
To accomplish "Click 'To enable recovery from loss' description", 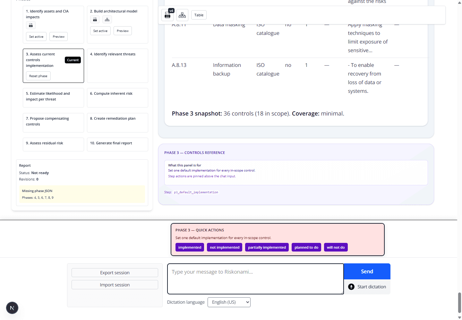I will point(364,78).
